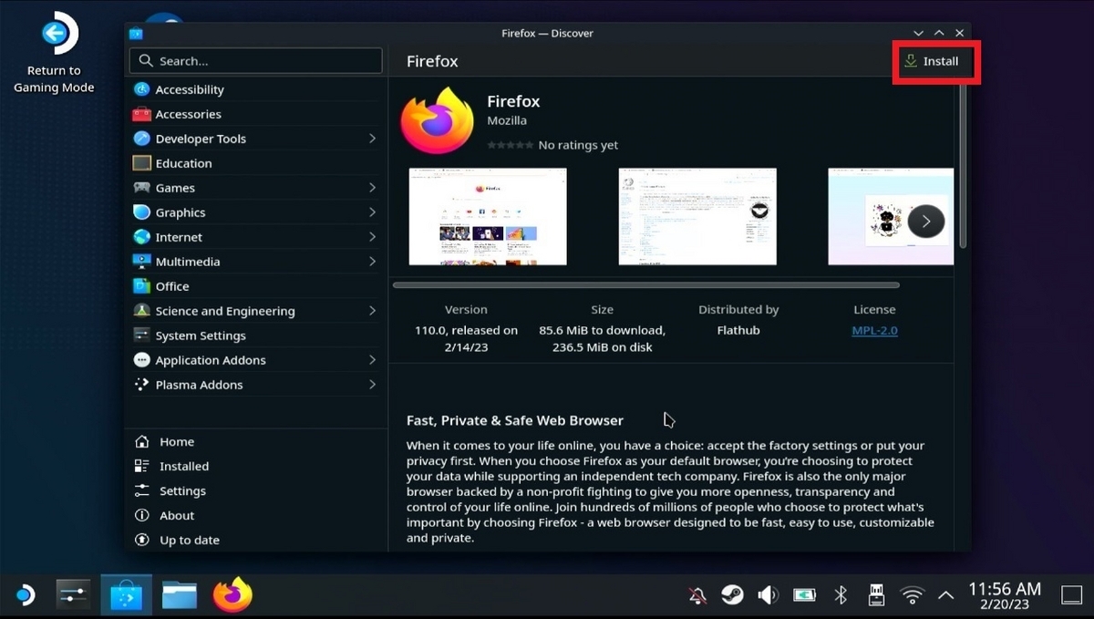
Task: Open system settings icon in taskbar
Action: [73, 595]
